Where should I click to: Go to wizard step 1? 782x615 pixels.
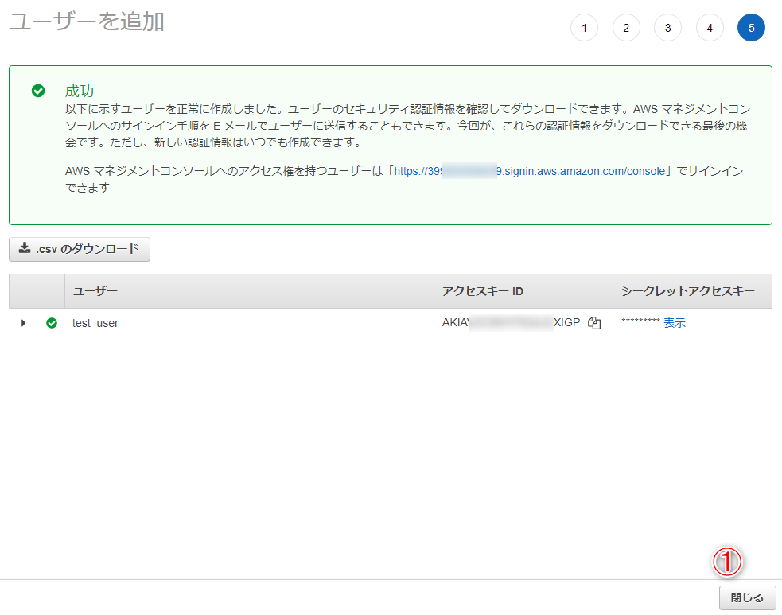[x=584, y=28]
